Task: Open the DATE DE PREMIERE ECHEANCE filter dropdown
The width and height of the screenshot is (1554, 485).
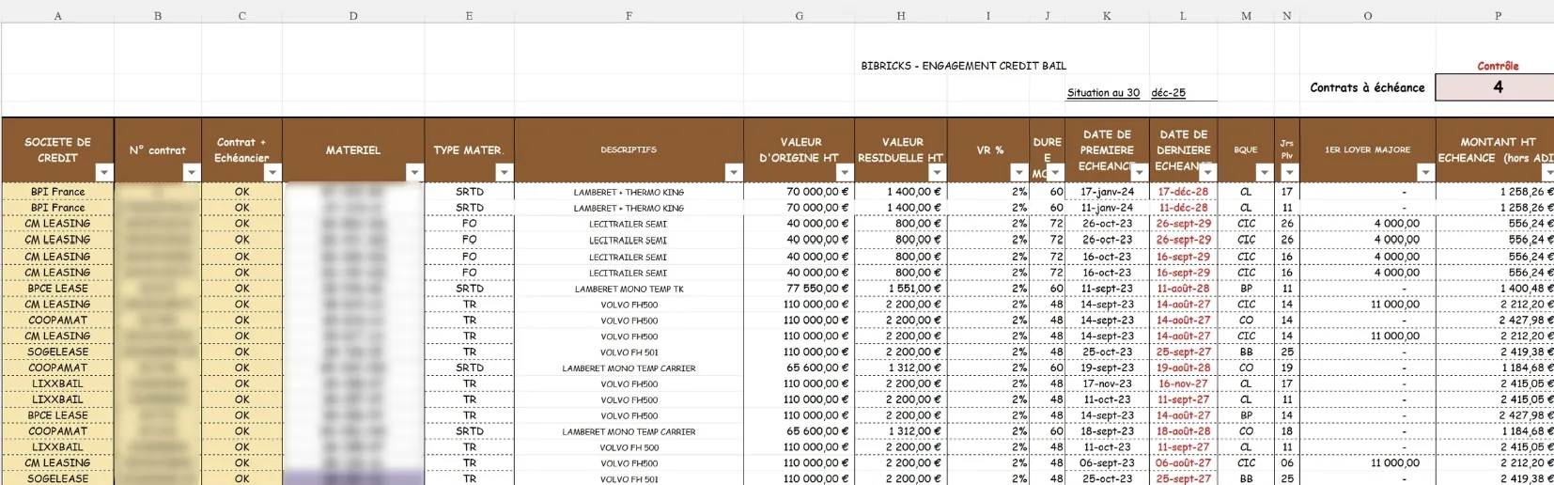Action: [x=1140, y=173]
